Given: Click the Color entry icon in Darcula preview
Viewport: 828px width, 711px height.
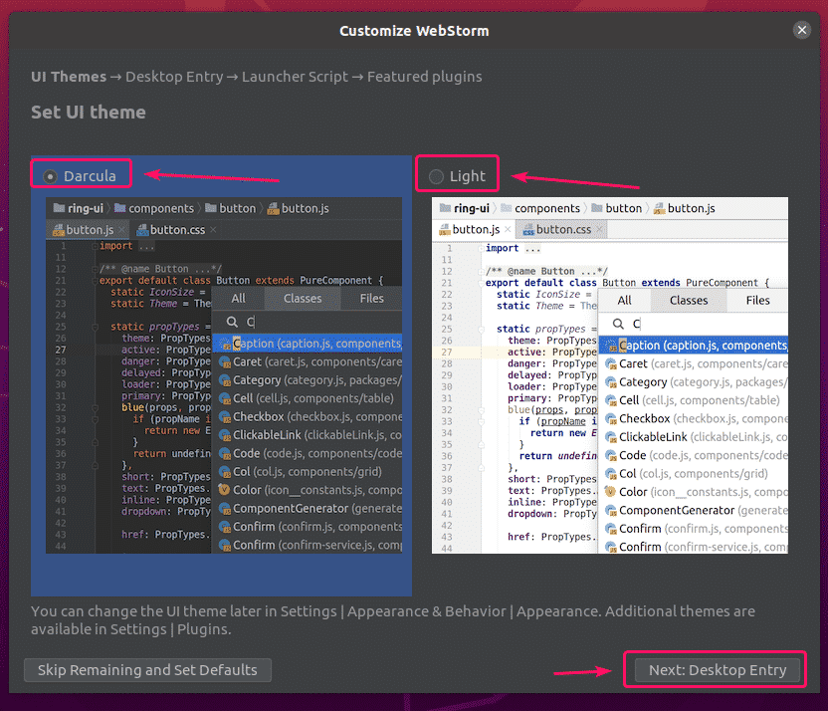Looking at the screenshot, I should click(225, 490).
